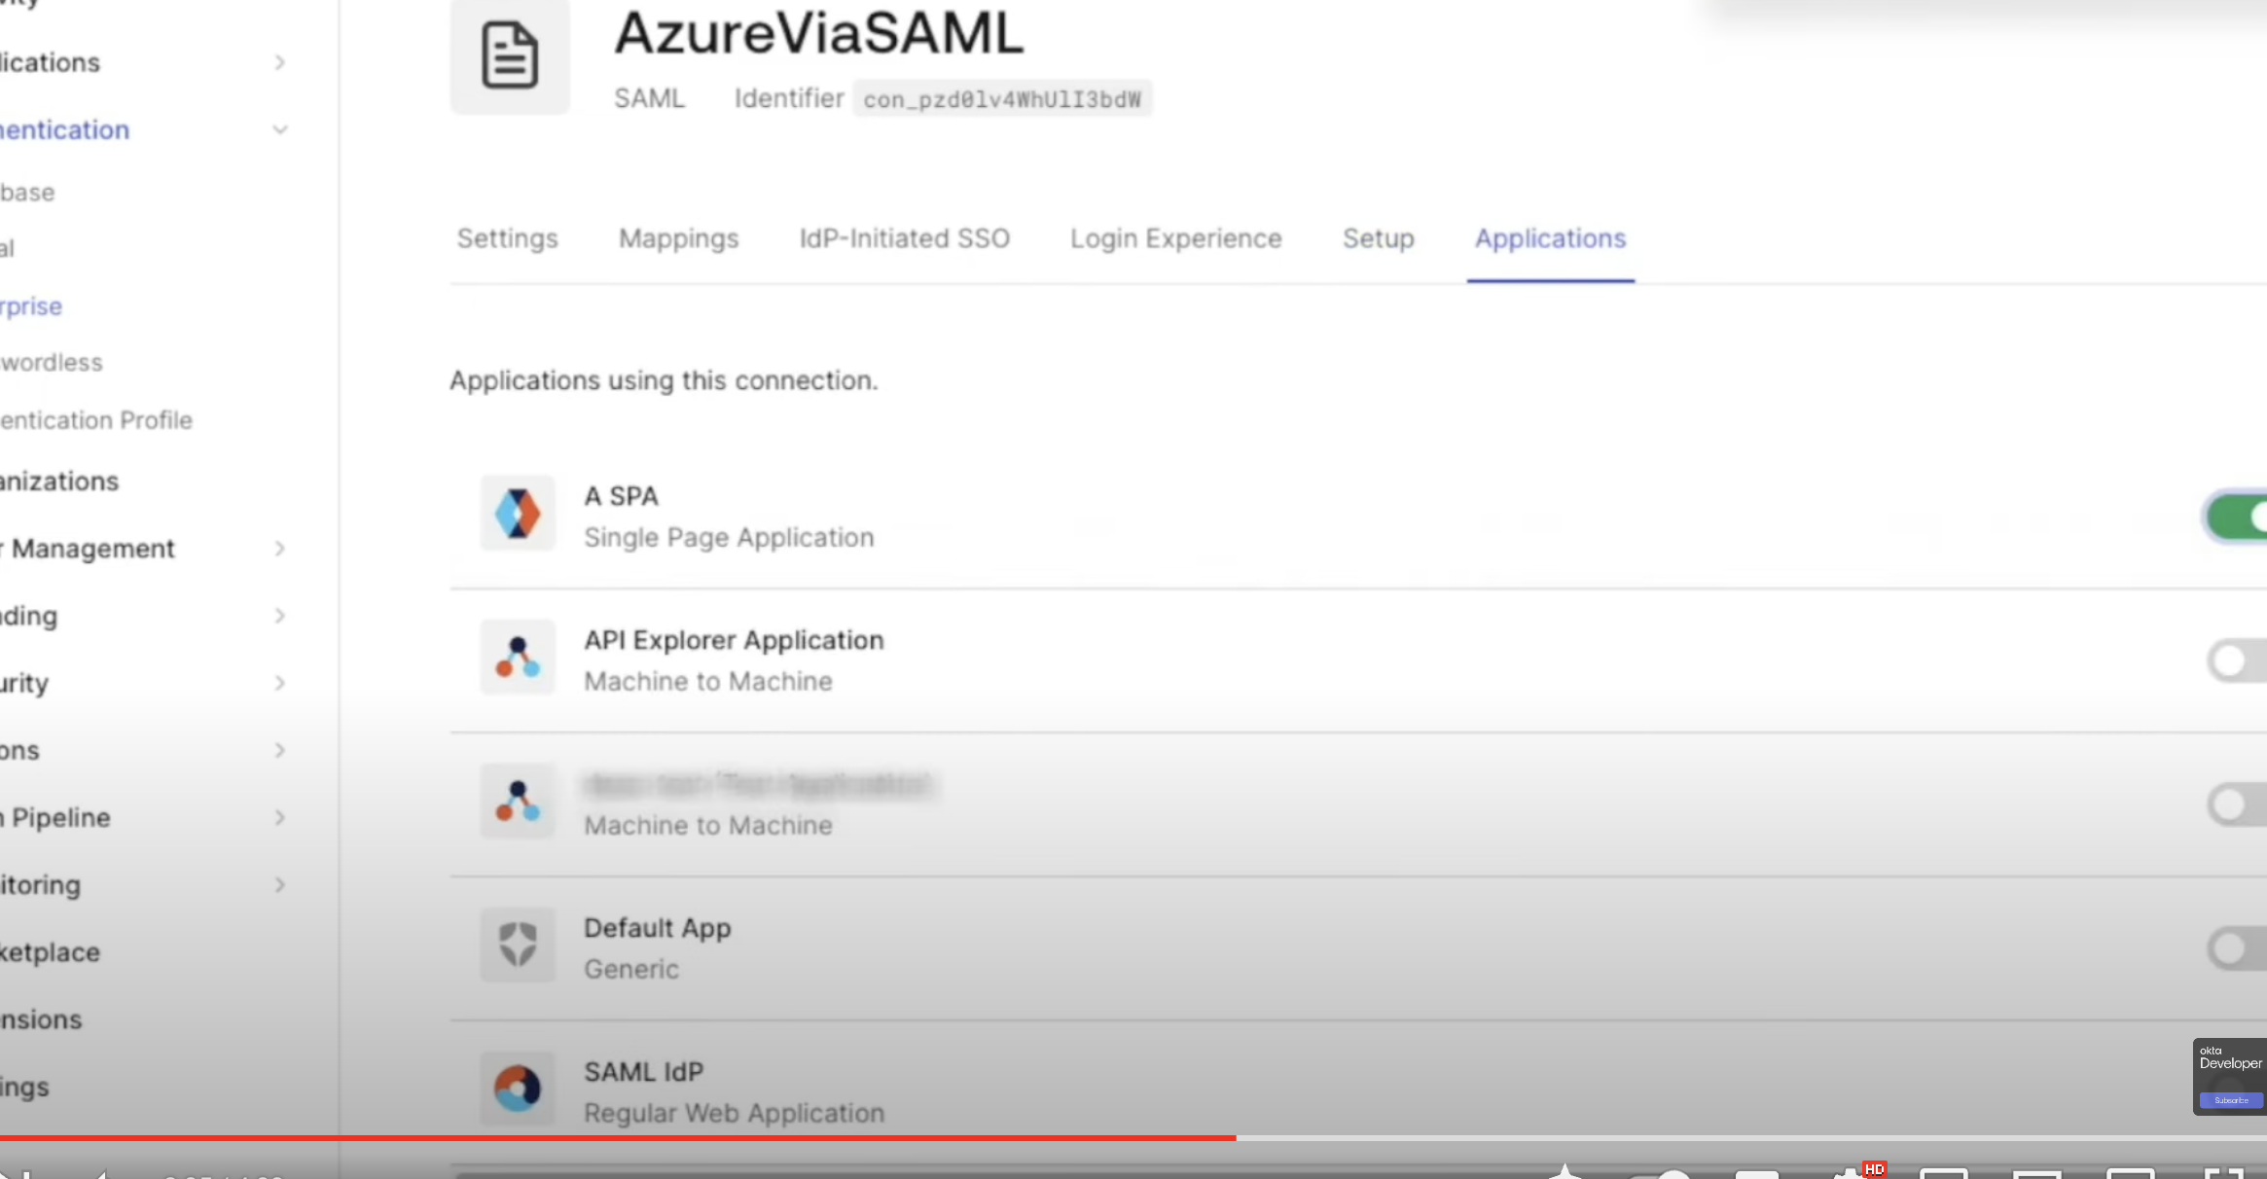Click the Default App shield icon
The height and width of the screenshot is (1179, 2267).
coord(518,945)
